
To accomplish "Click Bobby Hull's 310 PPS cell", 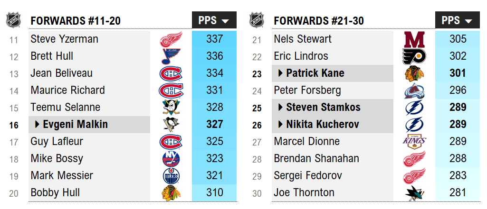I will tap(215, 193).
